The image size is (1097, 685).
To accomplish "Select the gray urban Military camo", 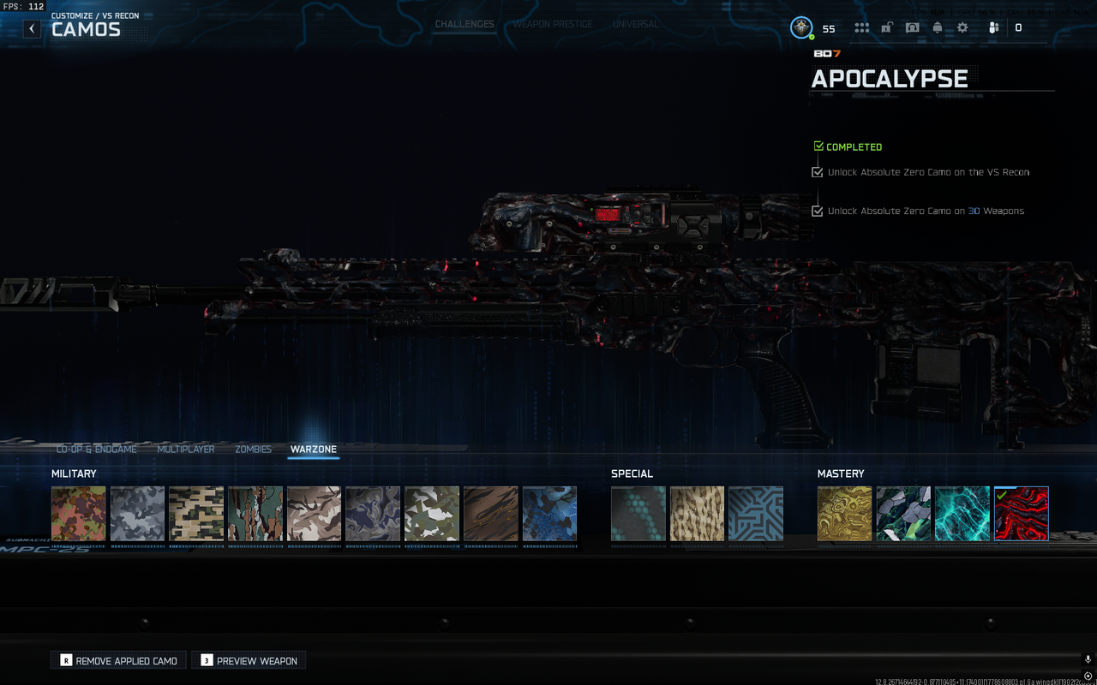I will coord(137,514).
